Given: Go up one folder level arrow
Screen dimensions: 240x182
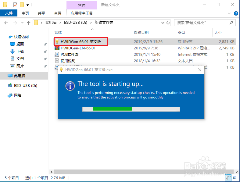Looking at the screenshot, I should point(29,23).
